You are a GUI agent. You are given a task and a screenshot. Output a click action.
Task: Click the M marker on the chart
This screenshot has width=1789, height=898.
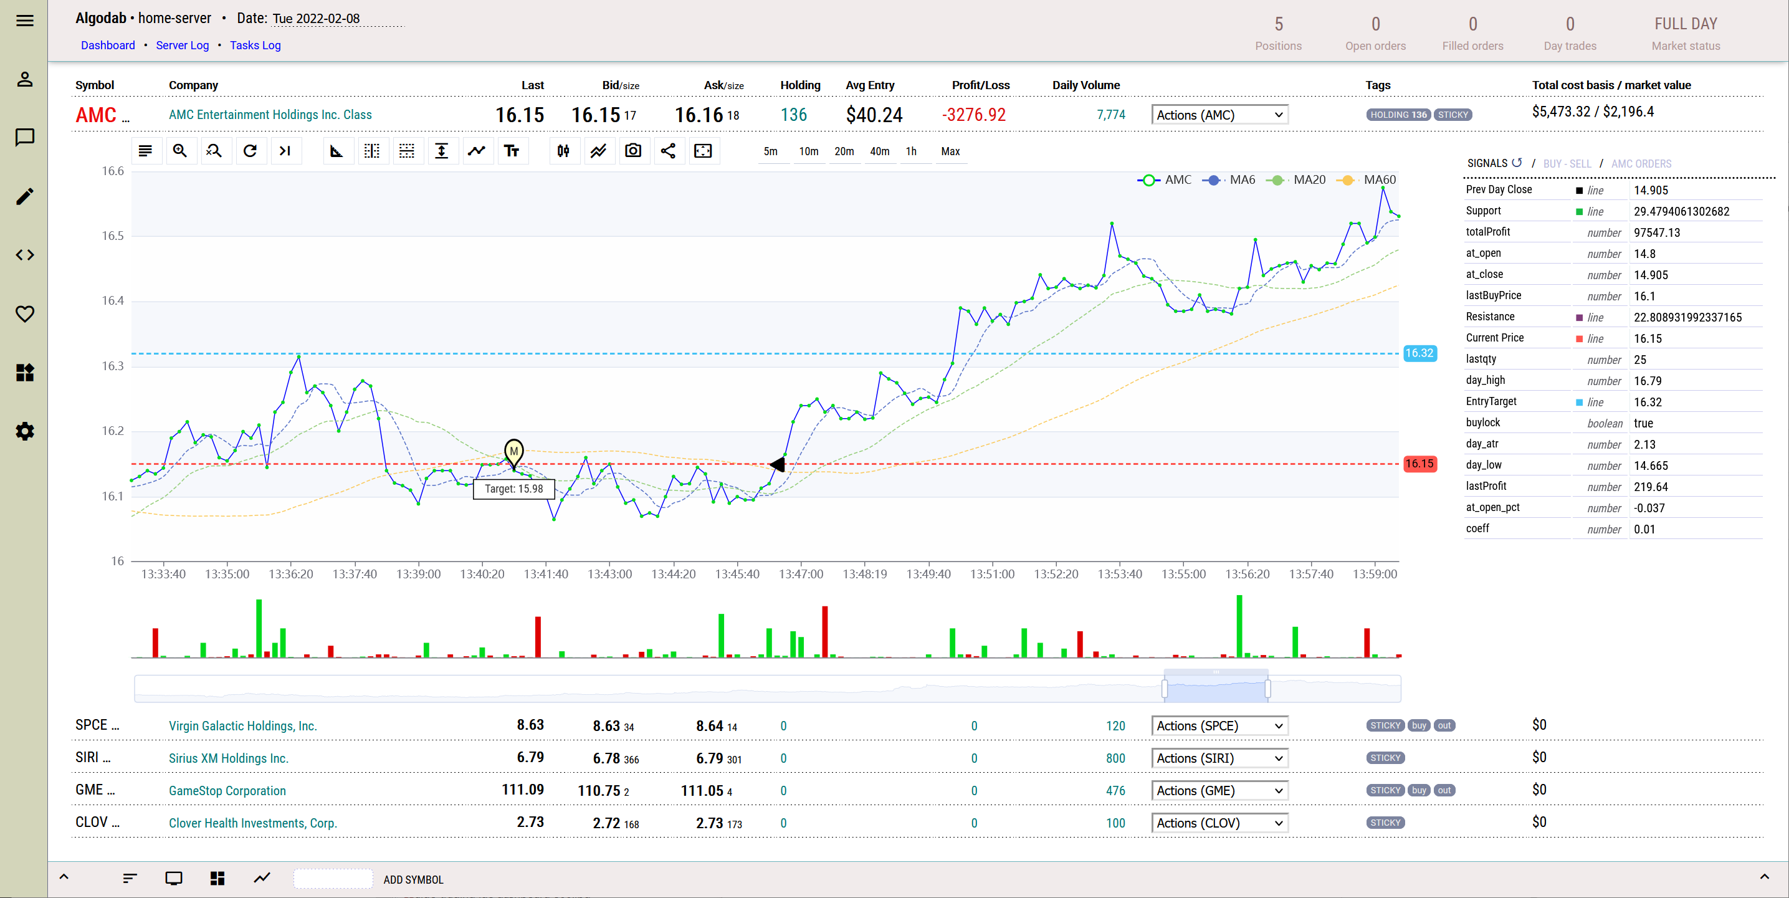click(513, 453)
